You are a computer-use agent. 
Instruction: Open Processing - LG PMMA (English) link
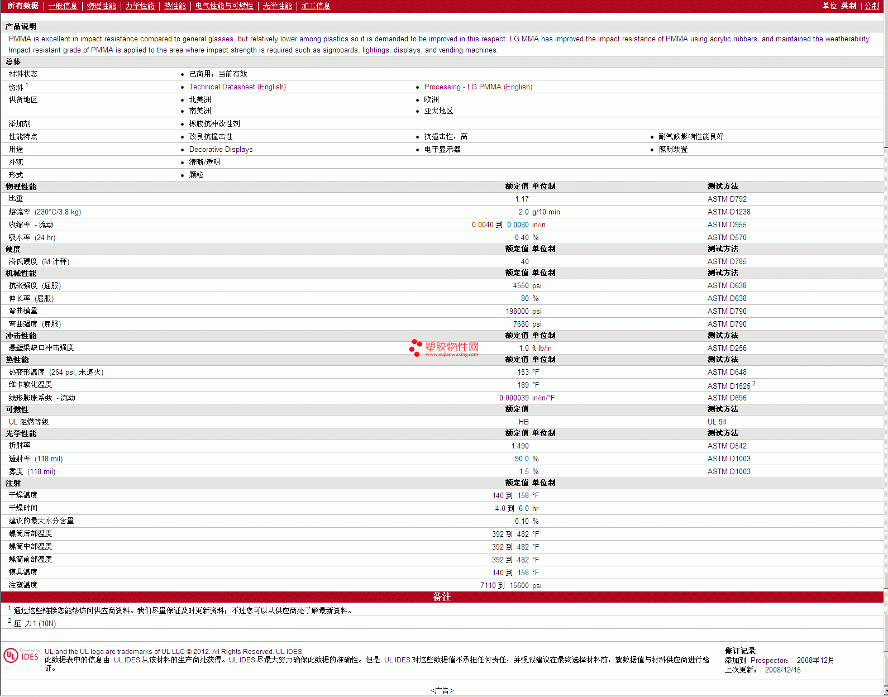pyautogui.click(x=478, y=87)
